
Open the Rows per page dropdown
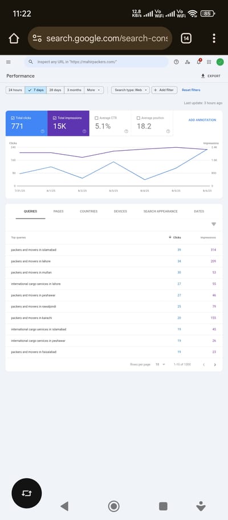tap(160, 365)
